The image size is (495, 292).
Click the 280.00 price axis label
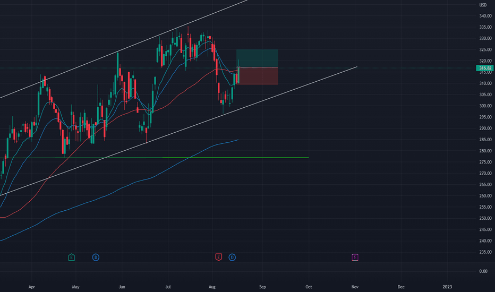(x=485, y=151)
